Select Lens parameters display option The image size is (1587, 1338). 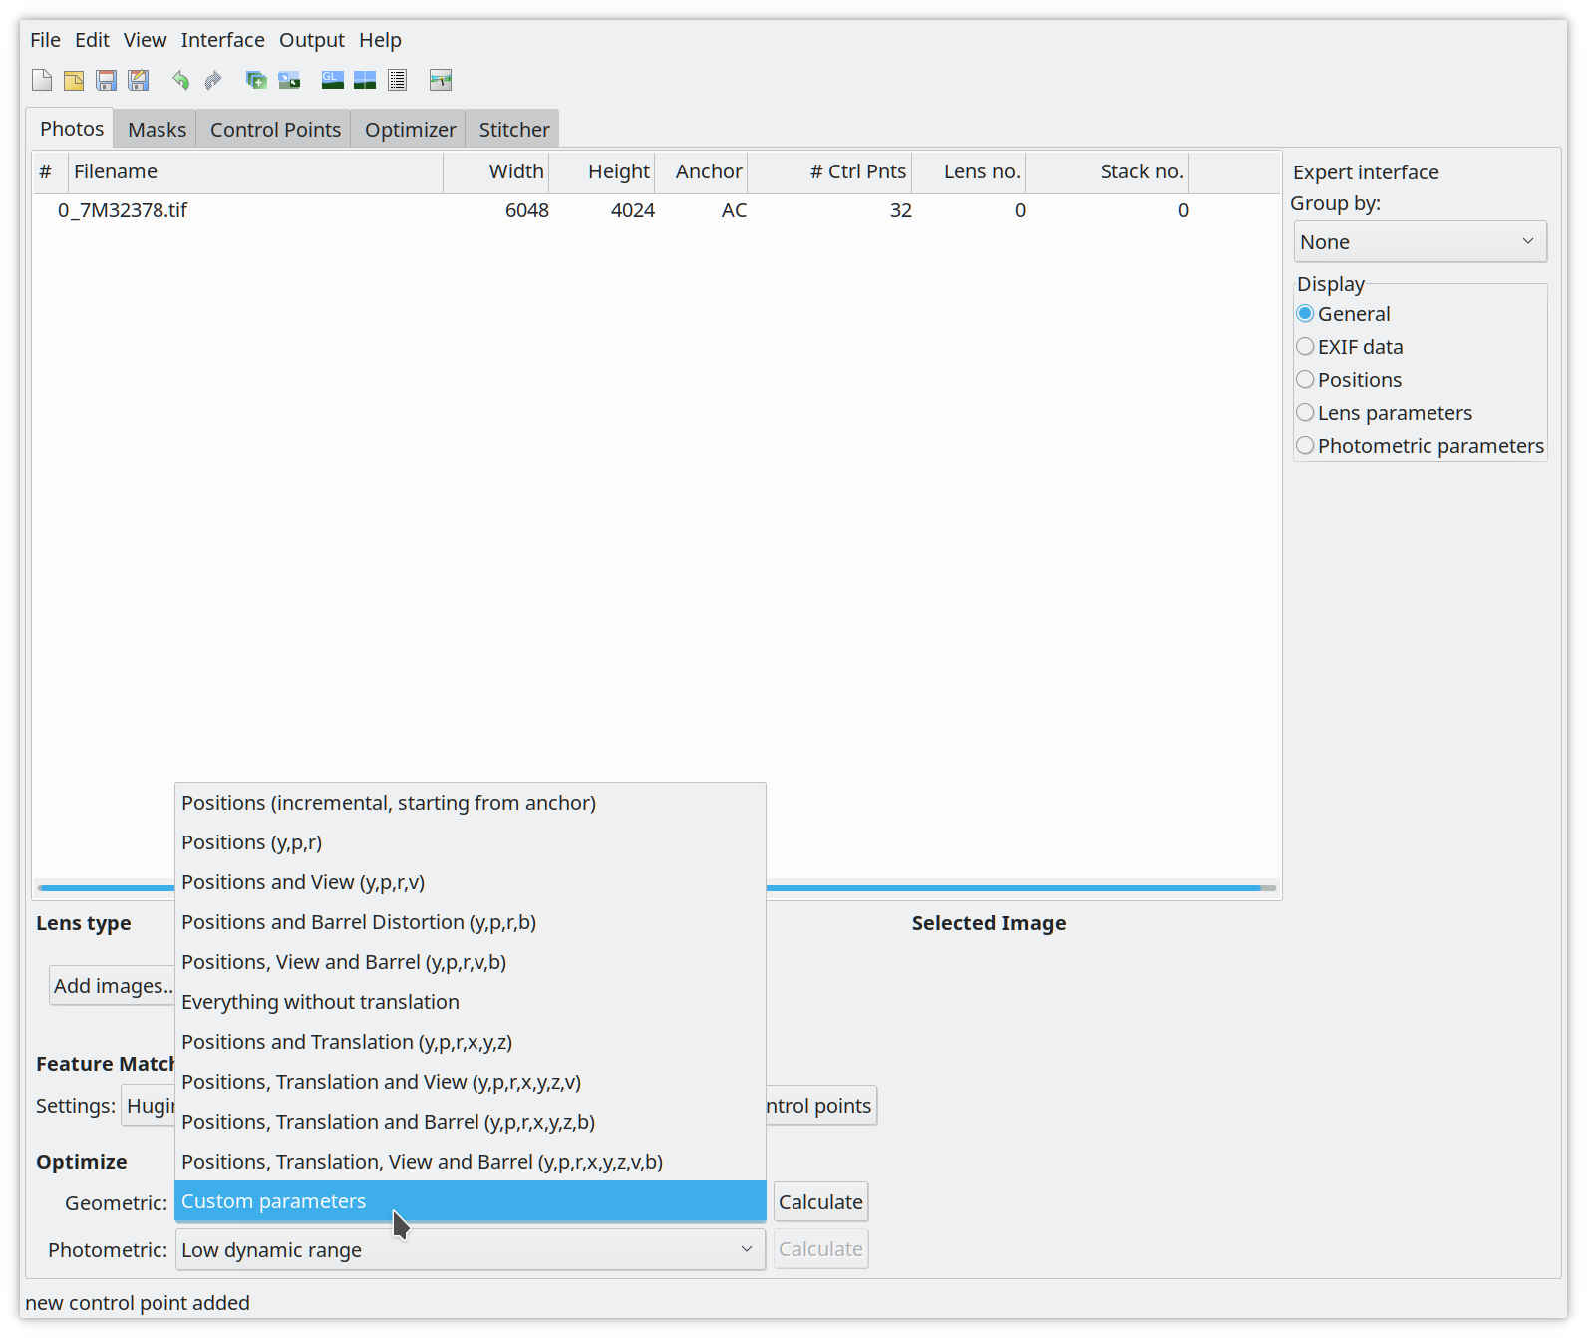pyautogui.click(x=1384, y=413)
